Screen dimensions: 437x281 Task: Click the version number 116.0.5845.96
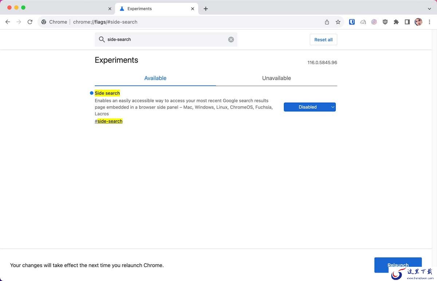point(322,63)
